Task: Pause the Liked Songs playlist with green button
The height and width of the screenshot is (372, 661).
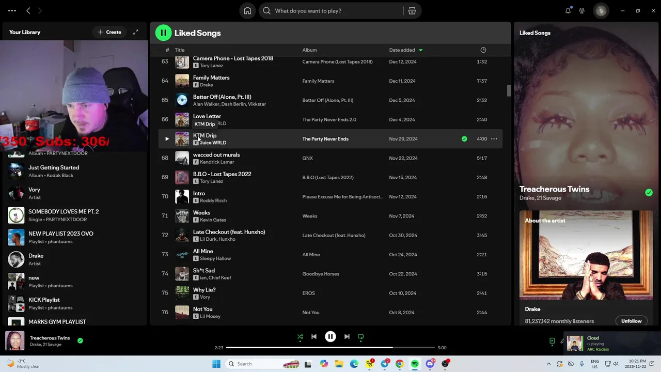Action: click(x=163, y=33)
